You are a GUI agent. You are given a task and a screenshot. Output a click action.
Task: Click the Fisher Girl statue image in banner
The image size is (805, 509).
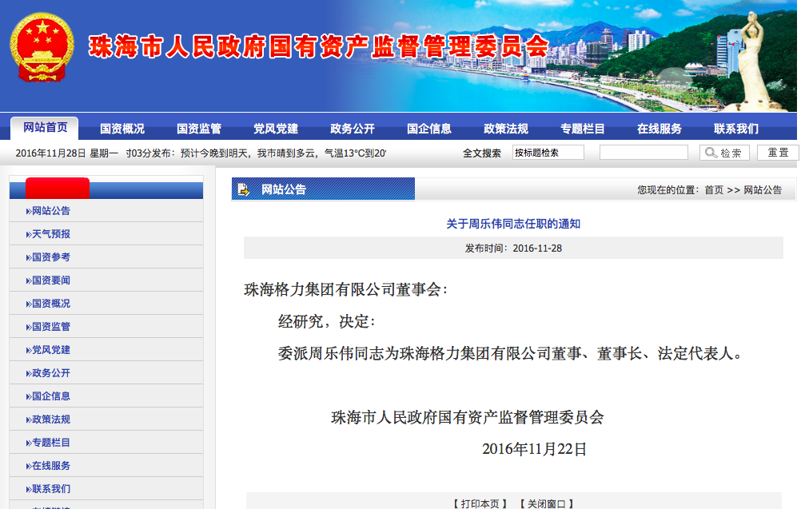pyautogui.click(x=755, y=59)
